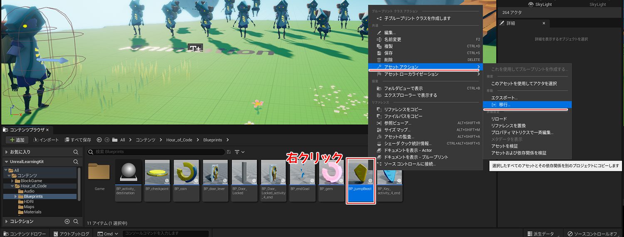This screenshot has width=624, height=237.
Task: Click the search icon in UnrealLearningKit header
Action: (76, 162)
